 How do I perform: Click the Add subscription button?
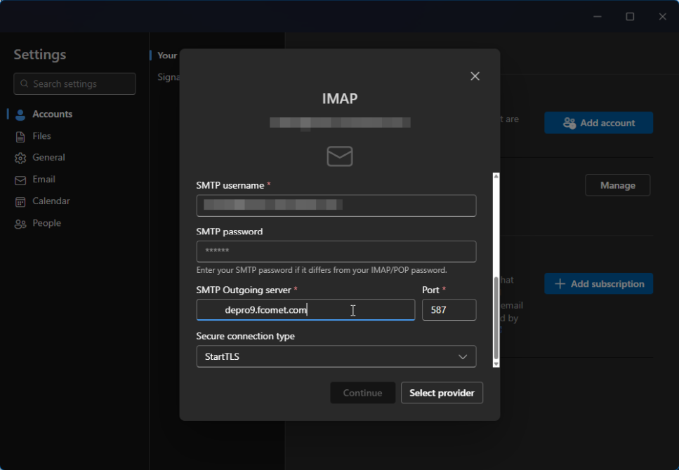[x=598, y=283]
